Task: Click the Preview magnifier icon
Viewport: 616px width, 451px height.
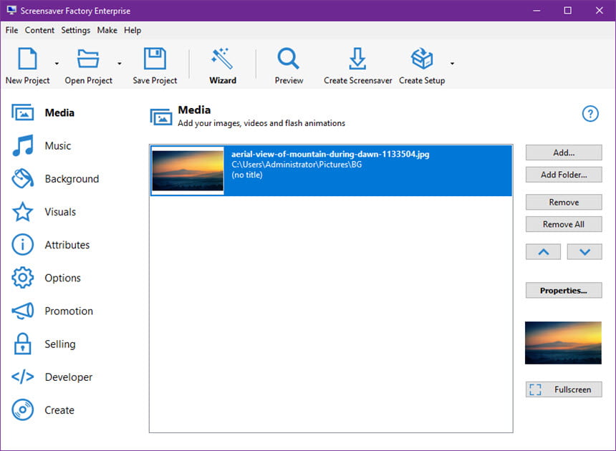Action: pos(289,59)
